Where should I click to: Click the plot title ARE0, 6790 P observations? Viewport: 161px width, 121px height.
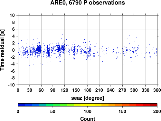point(88,3)
